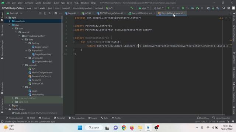Open the test device selector dropdown
Viewport: 236px width, 132px height.
159,8
